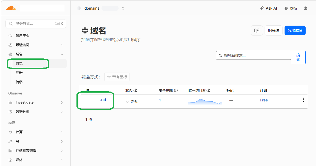Click the pie chart icon beside 数据分析
The width and height of the screenshot is (316, 166).
coord(10,112)
